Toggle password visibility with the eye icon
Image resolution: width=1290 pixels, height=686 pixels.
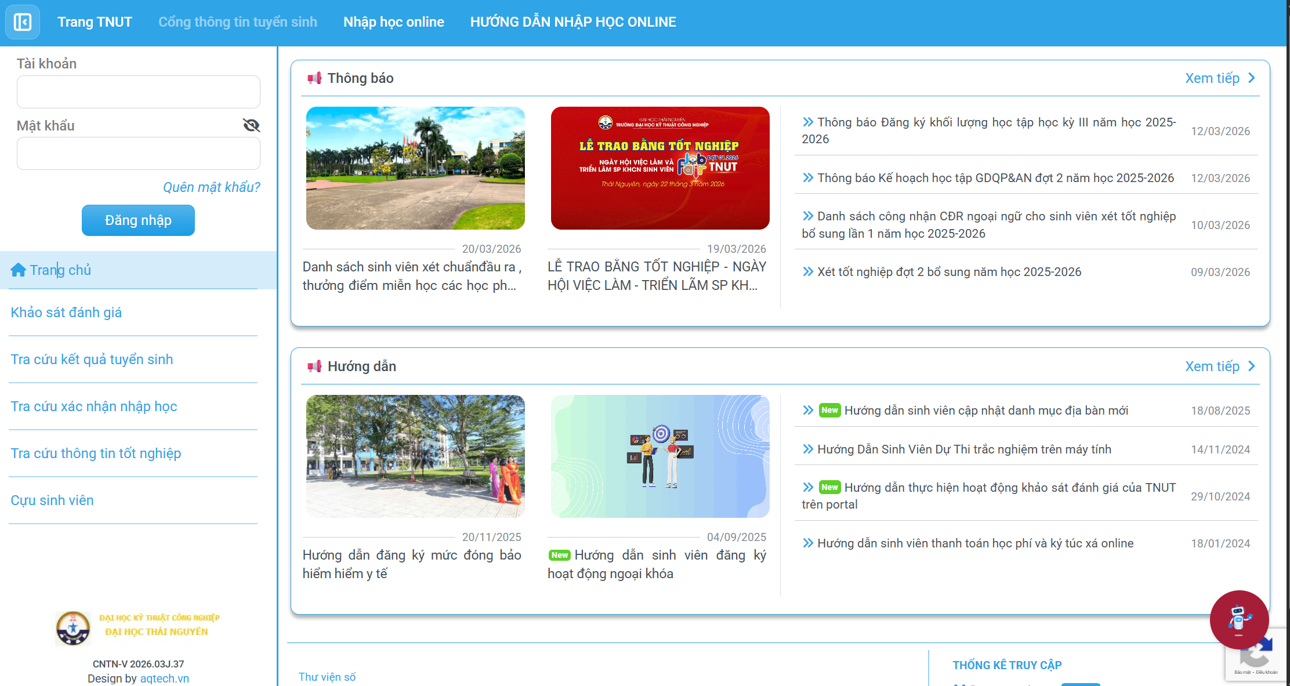tap(251, 125)
